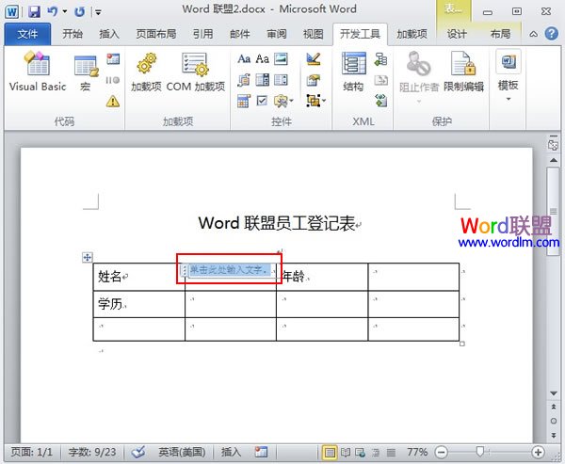Click the zoom slider handle
565x464 pixels.
479,452
